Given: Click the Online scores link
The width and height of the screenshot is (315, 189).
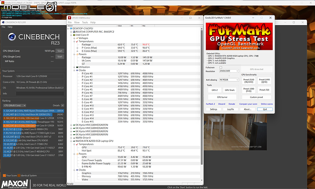Looking at the screenshot, I should pos(267,104).
